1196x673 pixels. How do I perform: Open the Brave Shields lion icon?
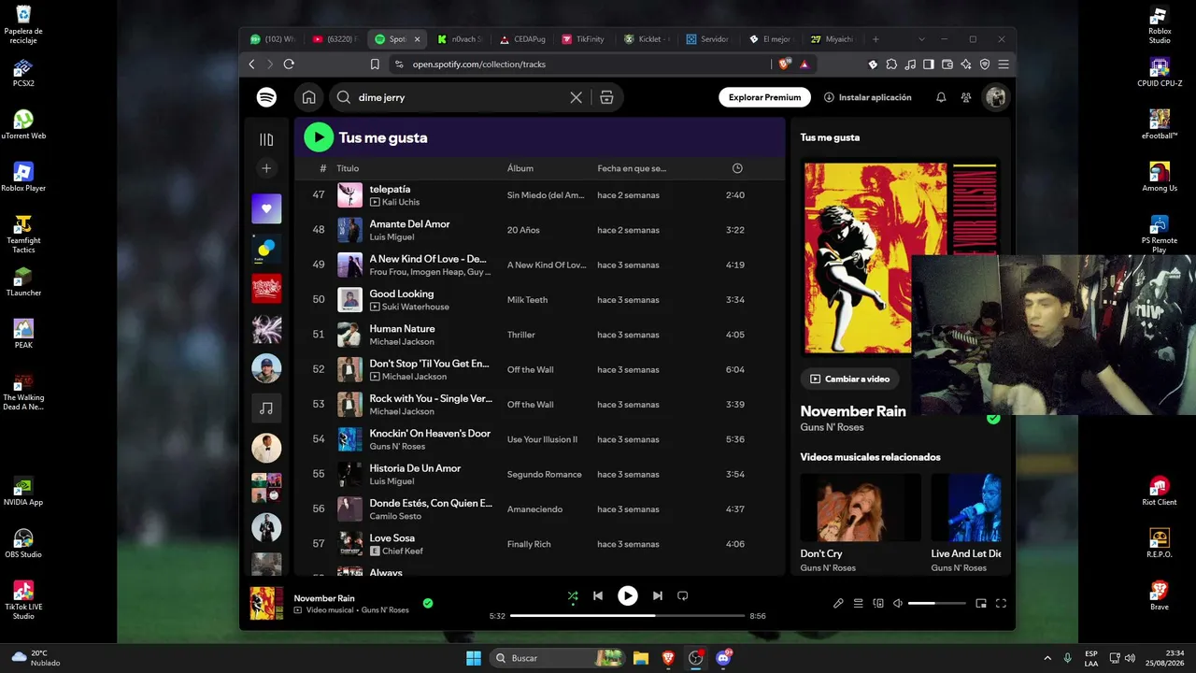[784, 64]
